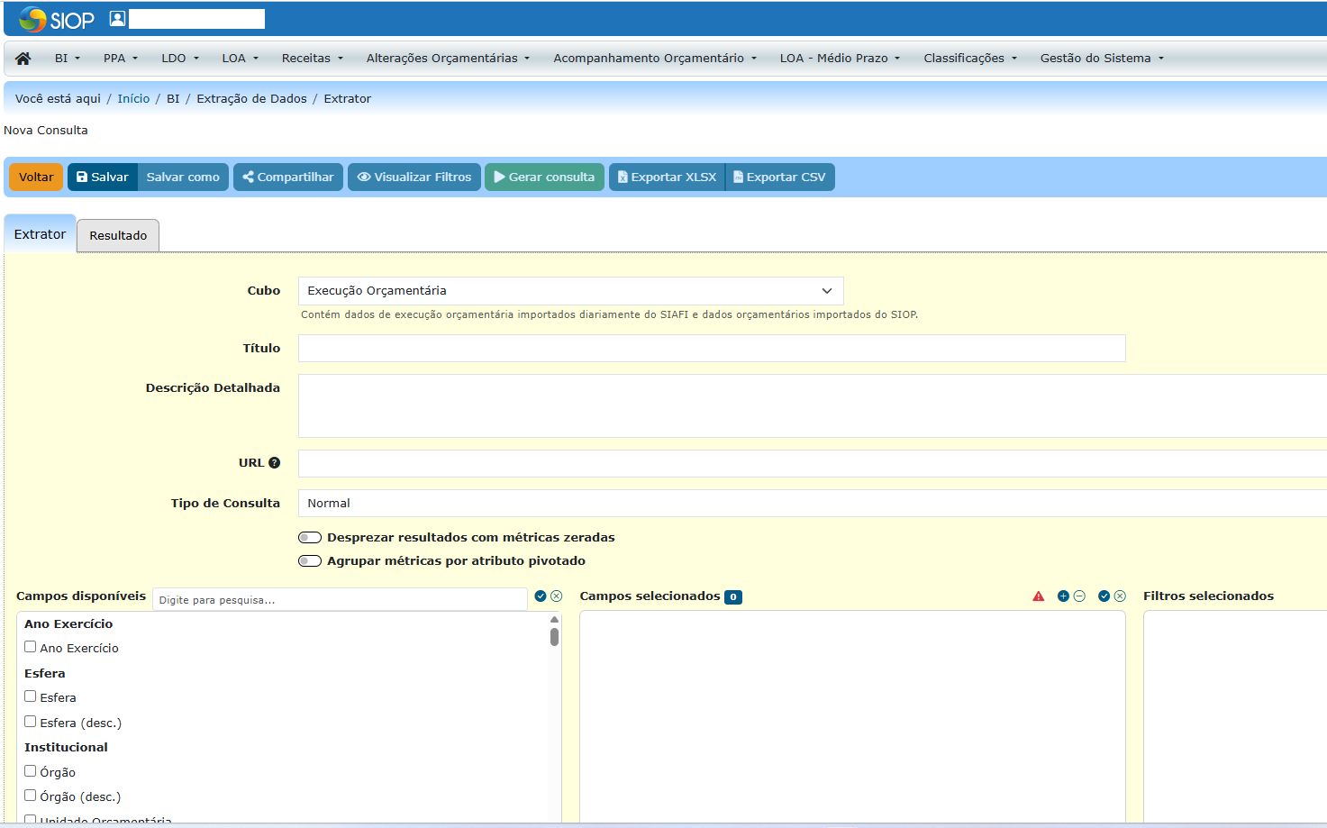Open the LOA menu
1327x828 pixels.
point(241,58)
